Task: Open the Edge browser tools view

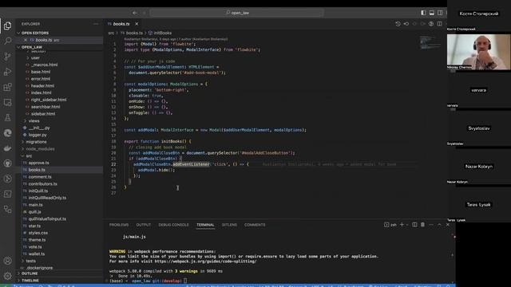Action: pos(7,133)
